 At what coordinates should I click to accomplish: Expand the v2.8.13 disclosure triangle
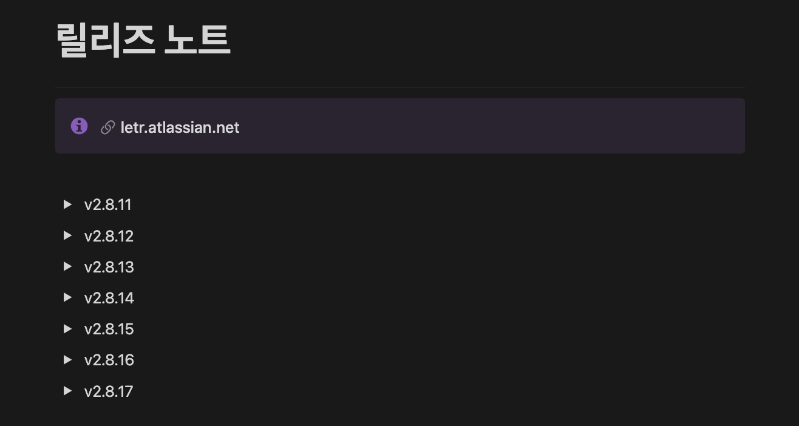[67, 266]
